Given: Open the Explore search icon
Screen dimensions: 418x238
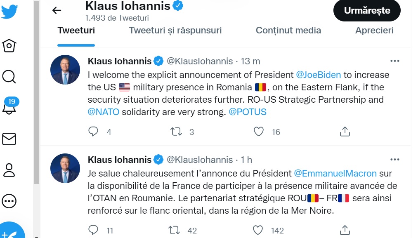Looking at the screenshot, I should click(x=9, y=76).
